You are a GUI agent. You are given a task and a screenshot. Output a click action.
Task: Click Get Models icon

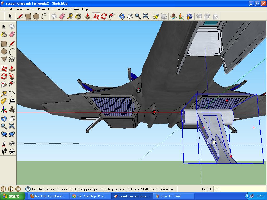point(199,16)
